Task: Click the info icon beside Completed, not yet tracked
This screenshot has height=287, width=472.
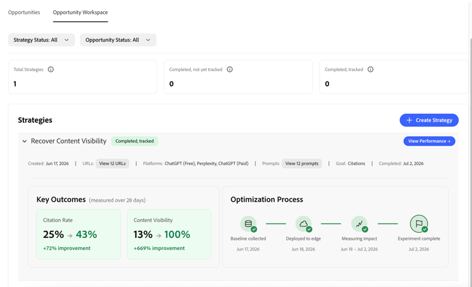Action: coord(230,70)
